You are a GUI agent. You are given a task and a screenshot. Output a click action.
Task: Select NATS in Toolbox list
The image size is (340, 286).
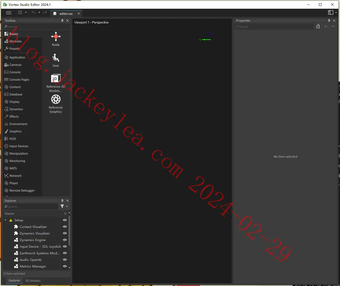tap(22, 168)
